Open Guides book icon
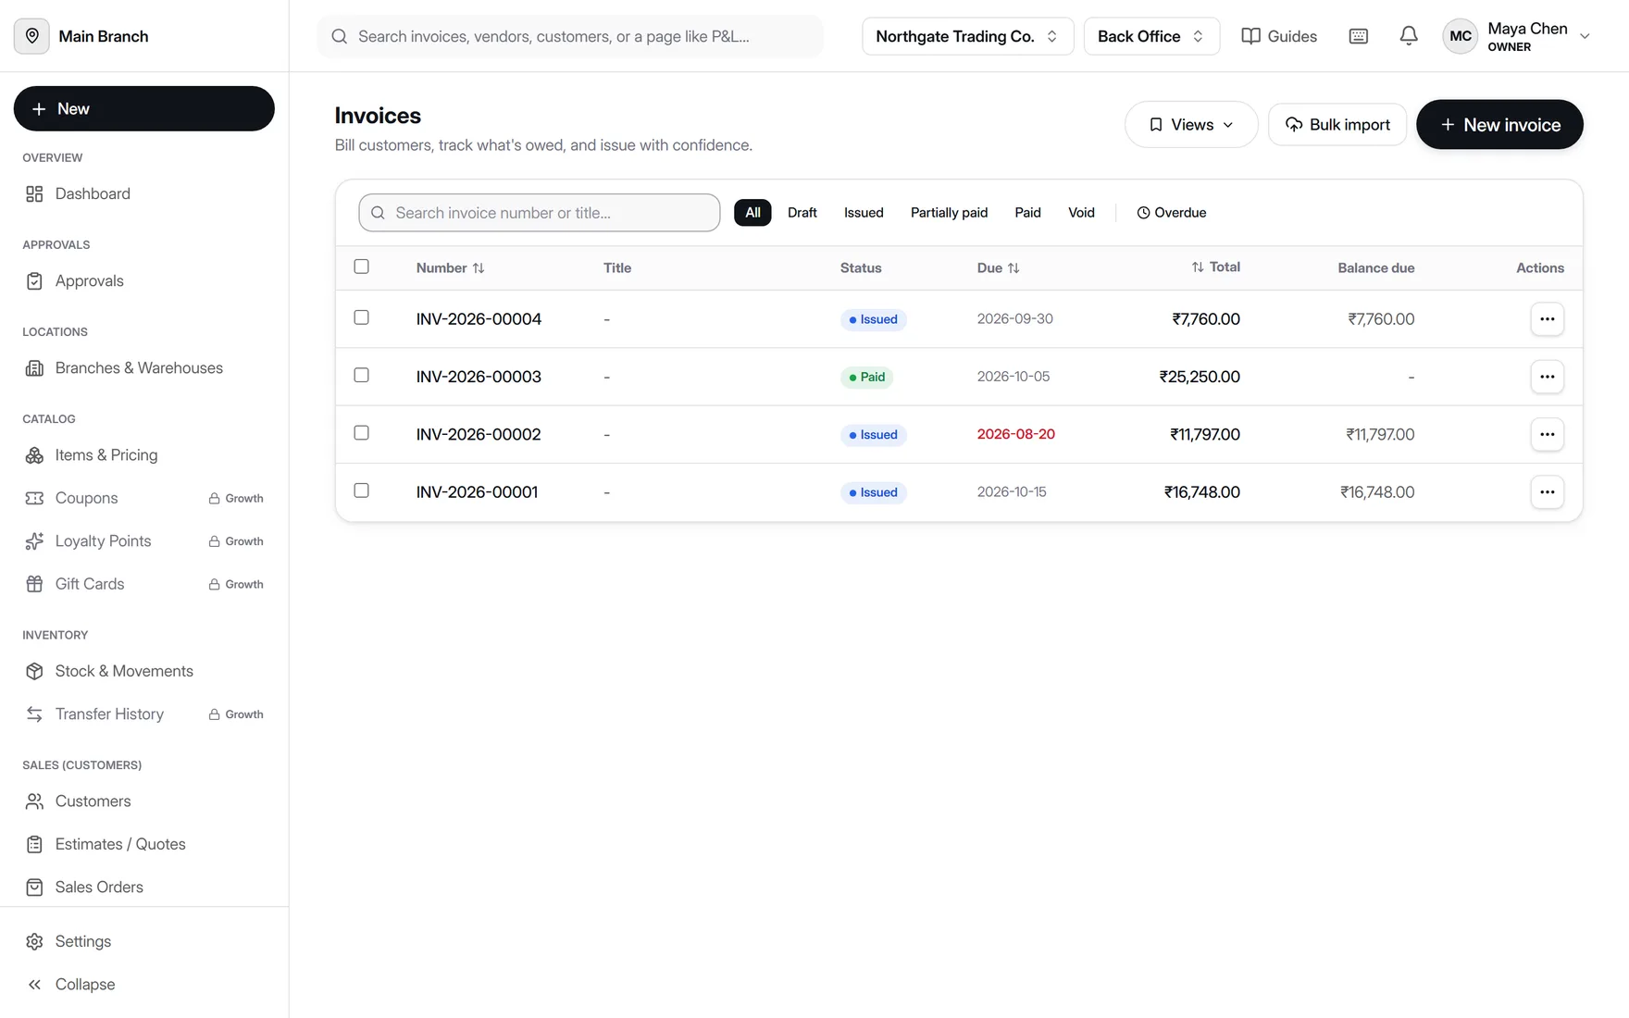The width and height of the screenshot is (1629, 1018). click(x=1250, y=36)
